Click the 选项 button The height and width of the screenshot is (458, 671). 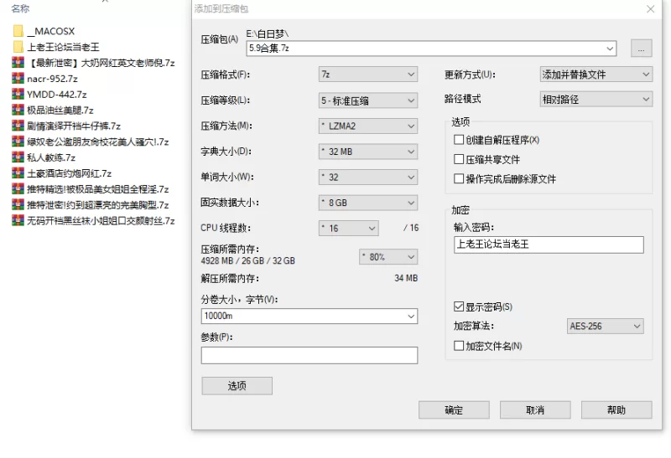[237, 386]
